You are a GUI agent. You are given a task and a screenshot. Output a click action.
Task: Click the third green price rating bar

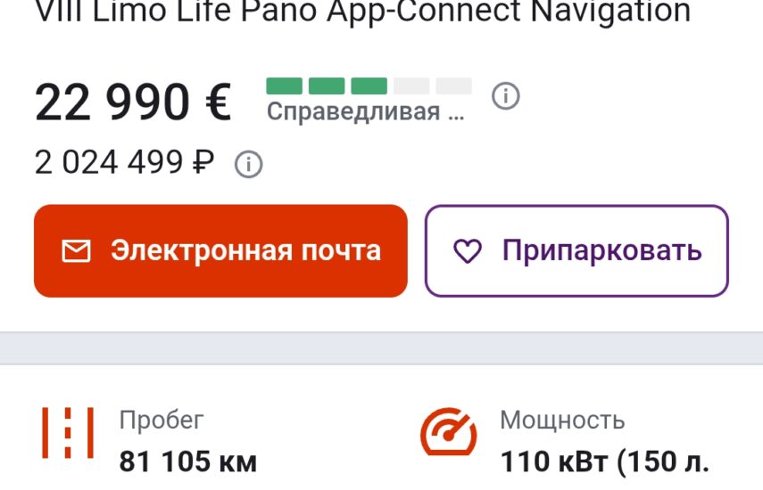(369, 86)
